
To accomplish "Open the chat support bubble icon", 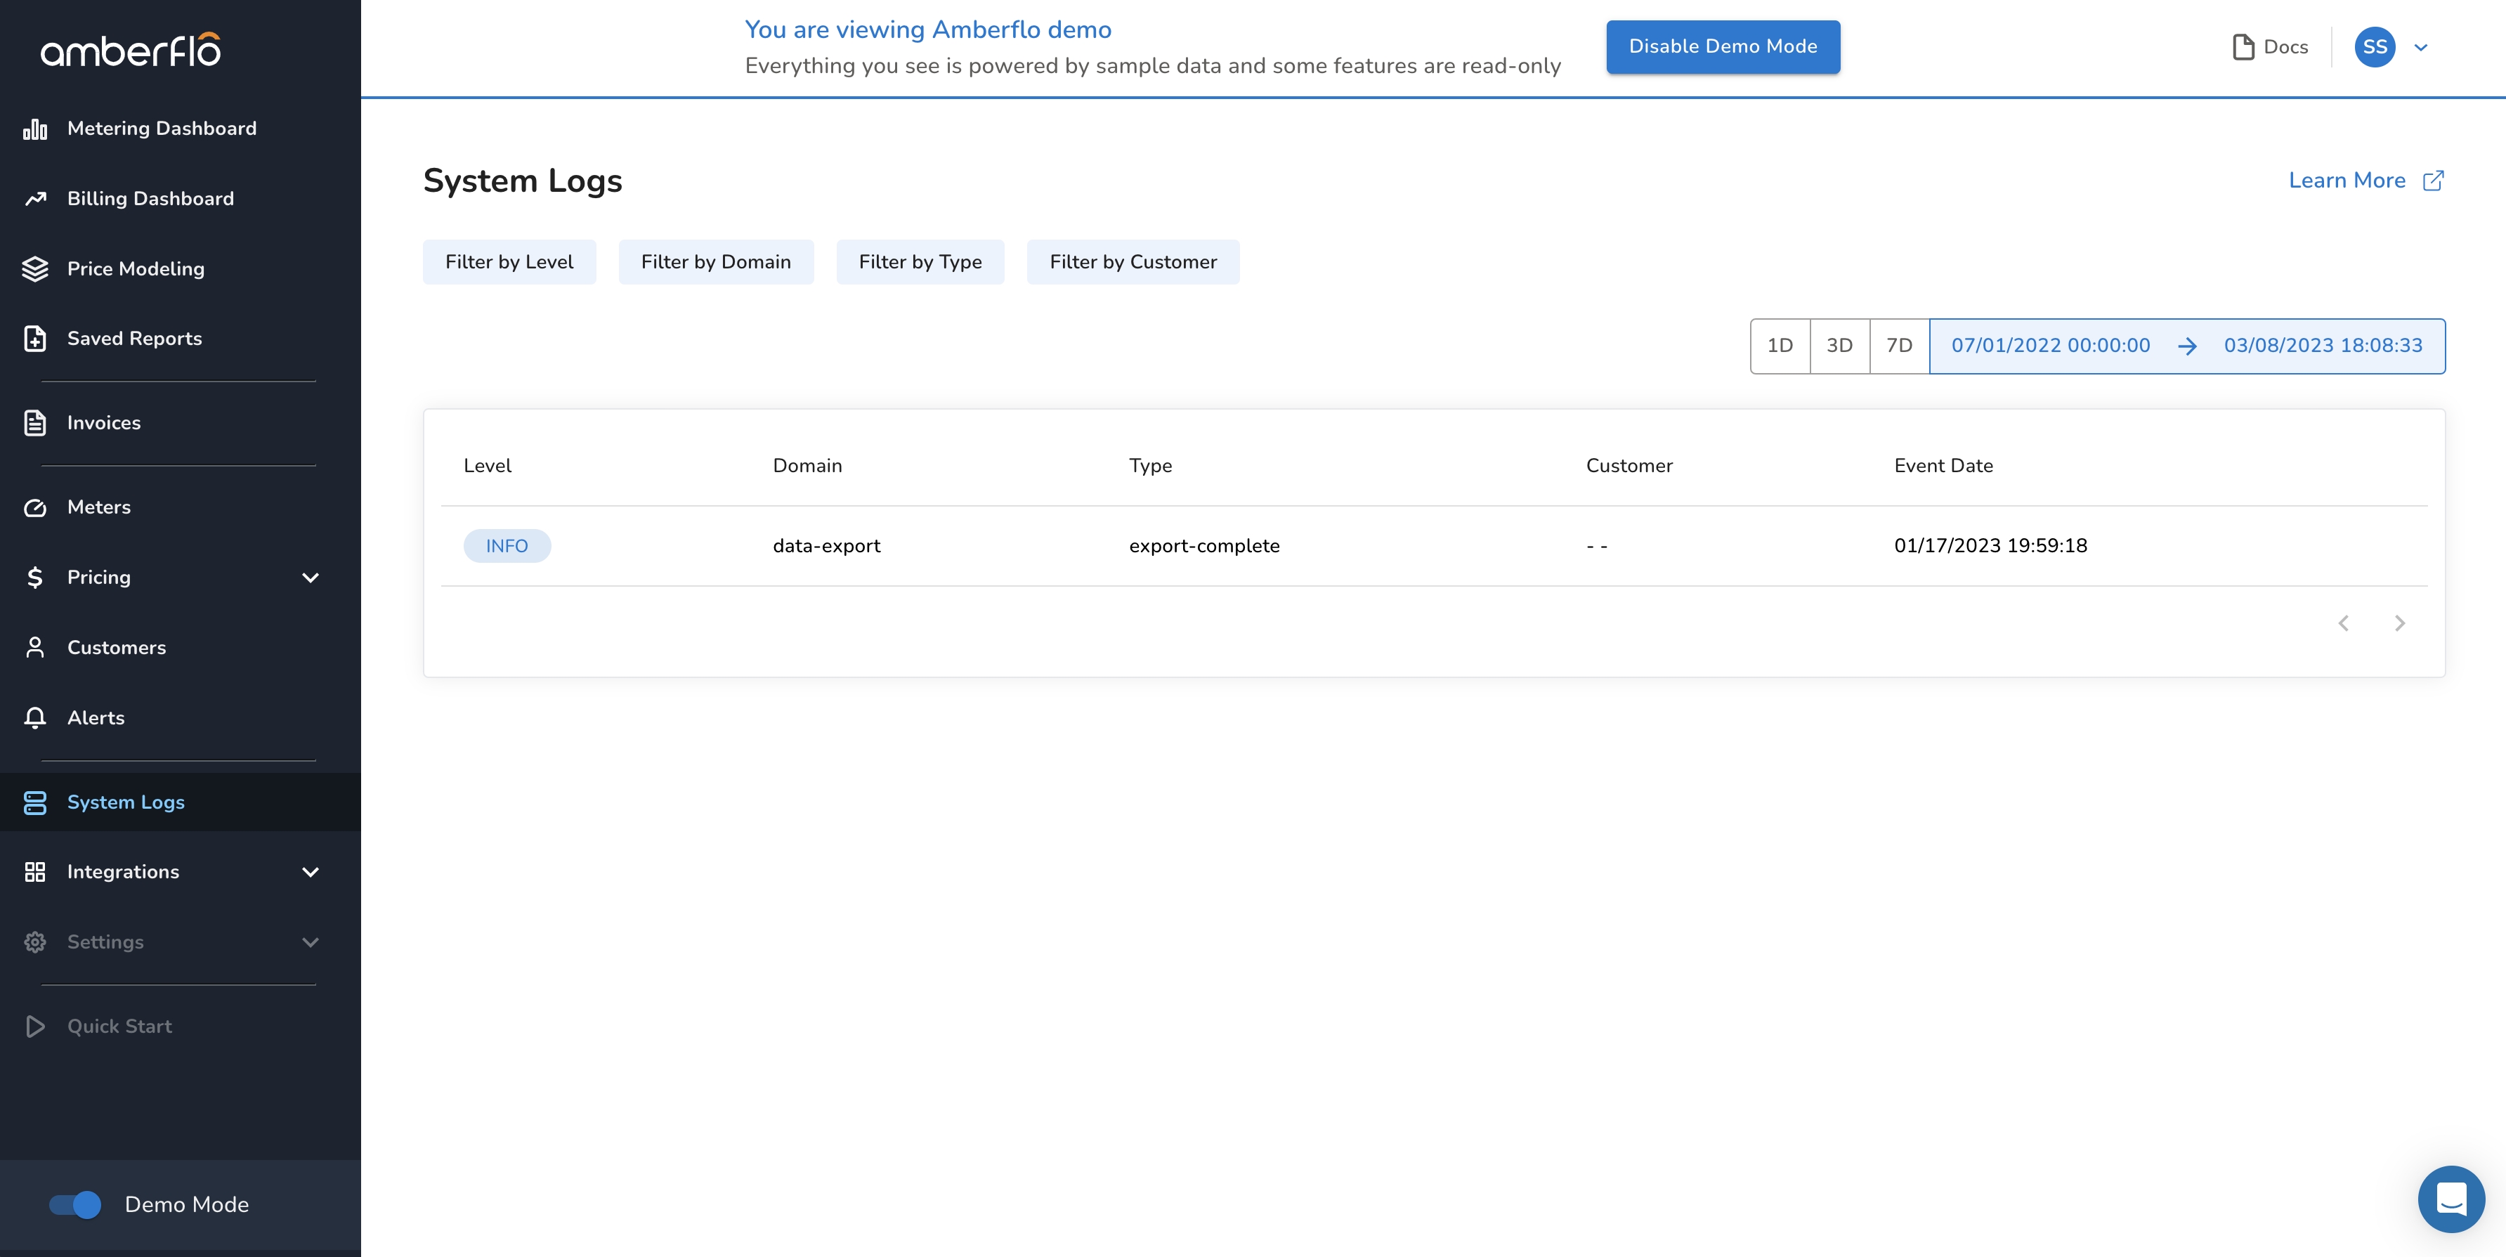I will tap(2450, 1199).
